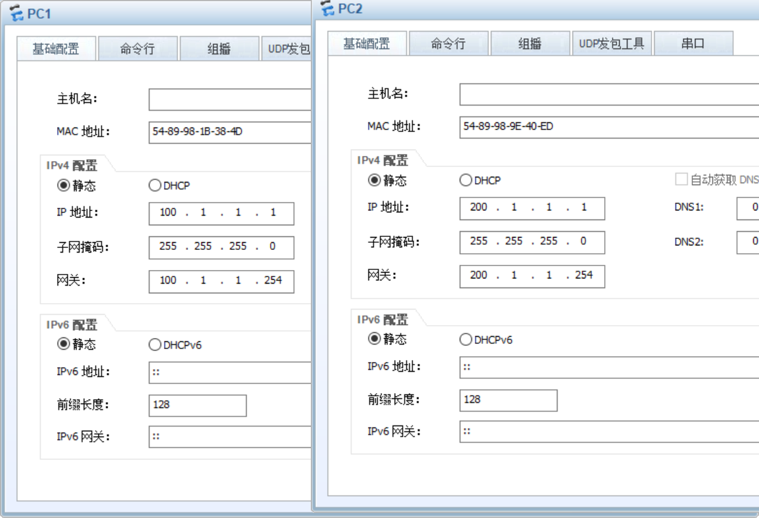This screenshot has height=518, width=759.
Task: Enable DHCPv6 option in PC2
Action: [466, 339]
